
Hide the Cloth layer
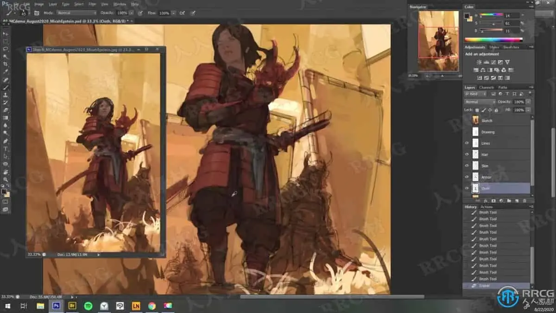tap(467, 188)
